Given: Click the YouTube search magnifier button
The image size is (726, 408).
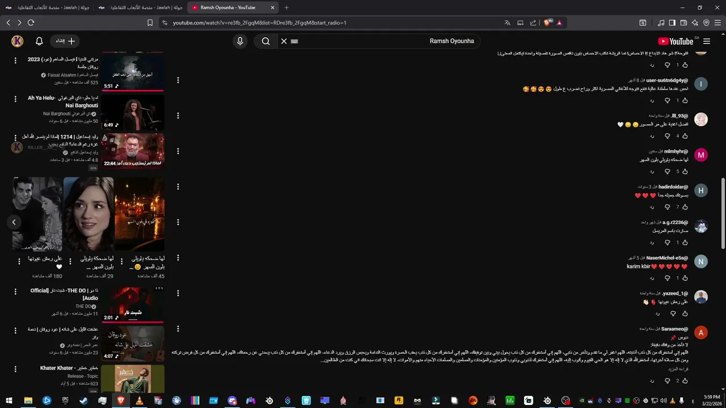Looking at the screenshot, I should pos(265,41).
